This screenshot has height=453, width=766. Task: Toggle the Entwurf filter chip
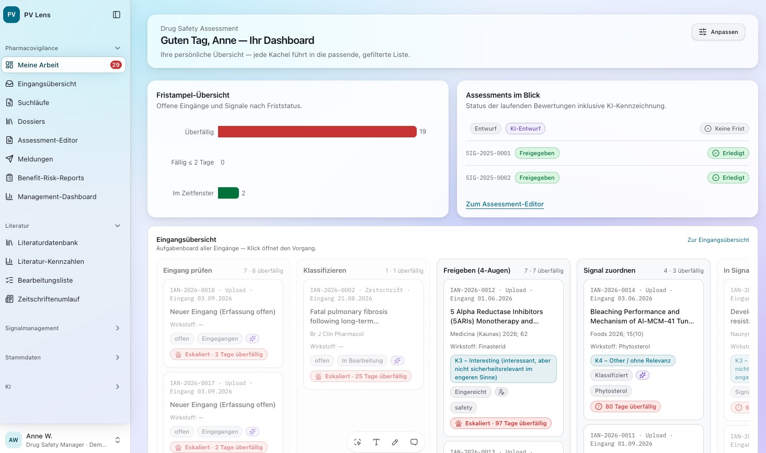(486, 129)
